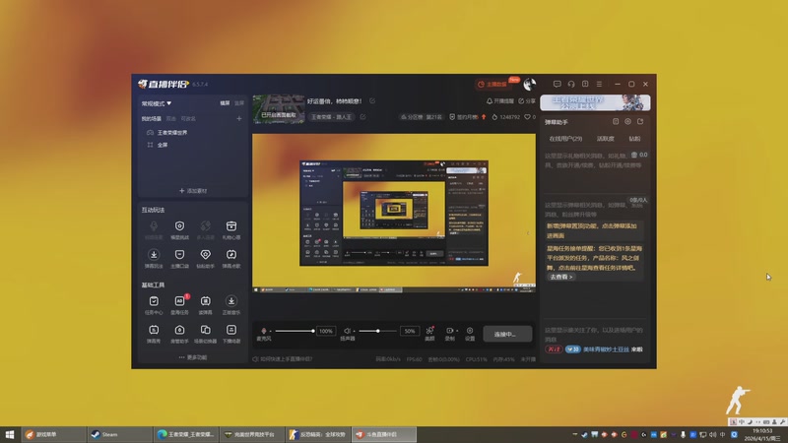
Task: Click the 分区榜 ranking badge
Action: (422, 117)
